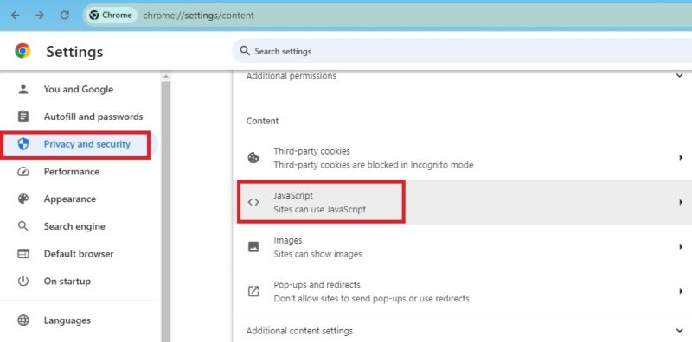The image size is (692, 342).
Task: Open On startup settings
Action: pyautogui.click(x=67, y=281)
